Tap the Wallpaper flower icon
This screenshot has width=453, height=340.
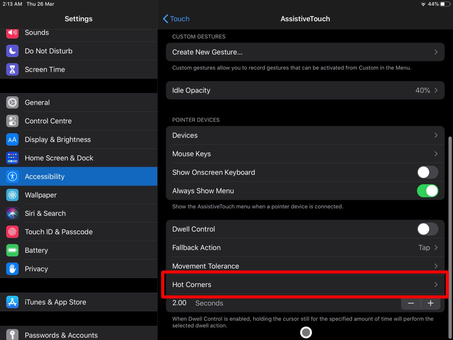(x=12, y=195)
